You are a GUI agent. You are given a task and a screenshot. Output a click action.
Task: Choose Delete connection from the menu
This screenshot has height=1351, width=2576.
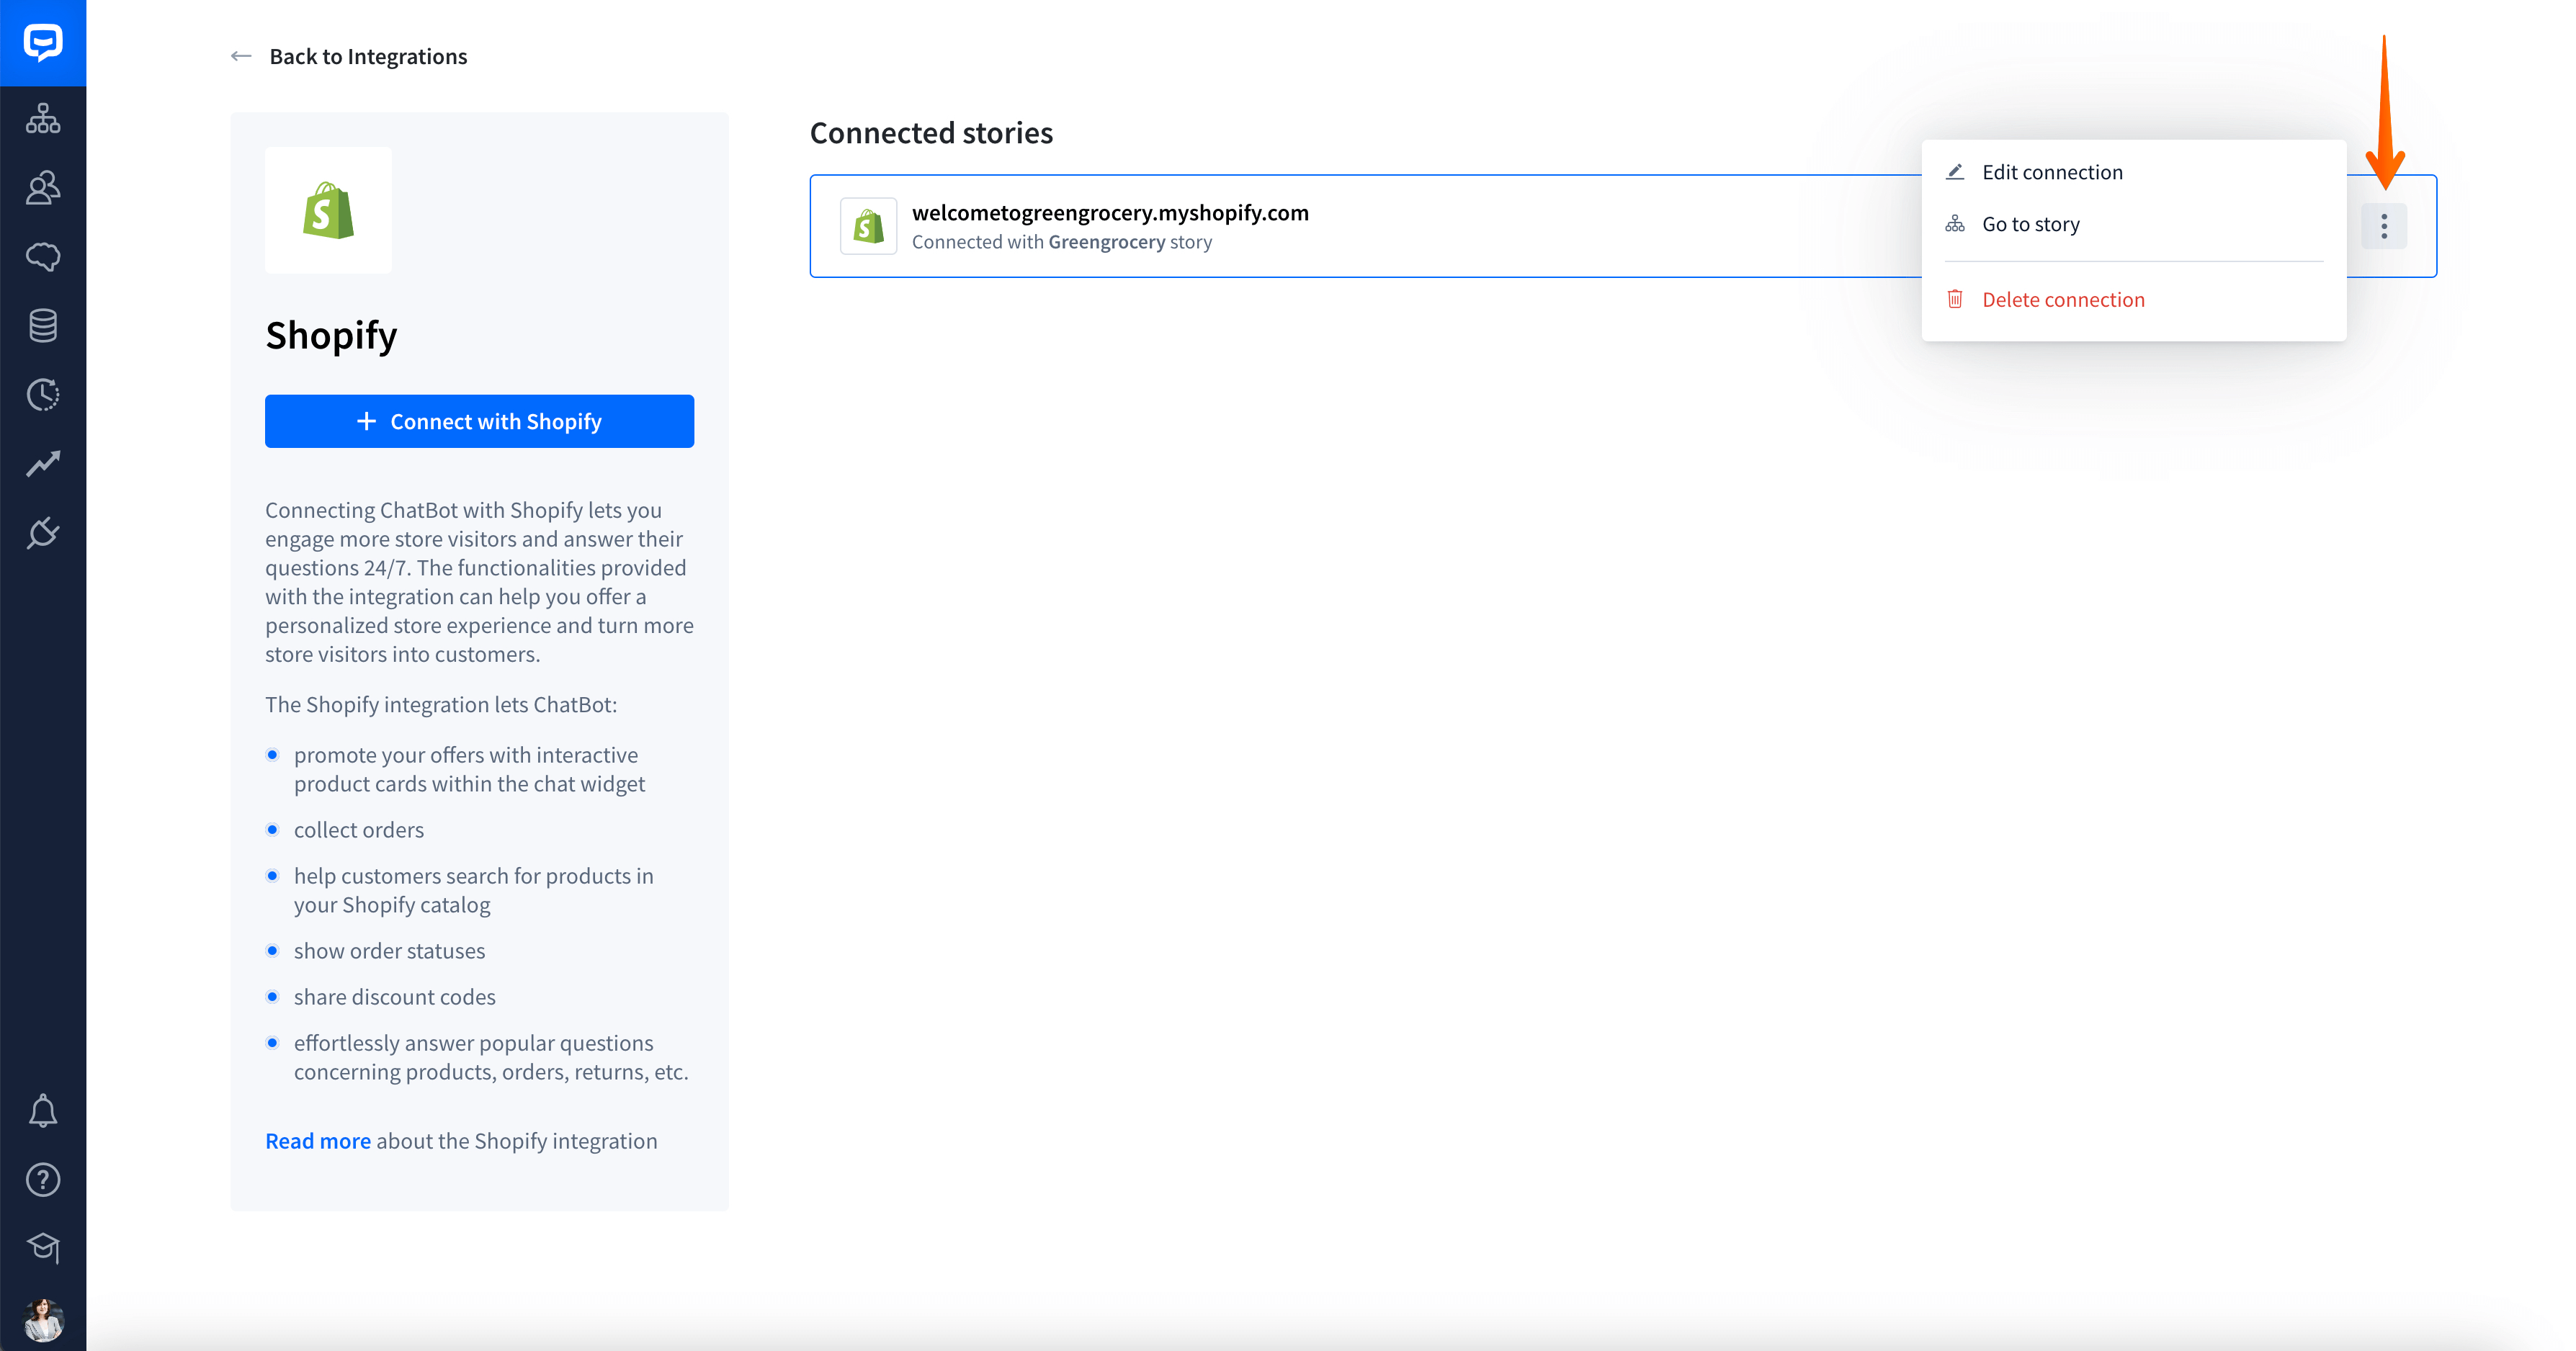[2134, 299]
